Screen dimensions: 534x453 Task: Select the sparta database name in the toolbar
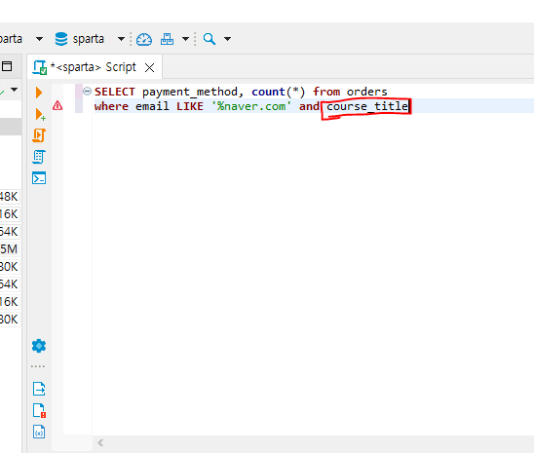click(x=89, y=39)
